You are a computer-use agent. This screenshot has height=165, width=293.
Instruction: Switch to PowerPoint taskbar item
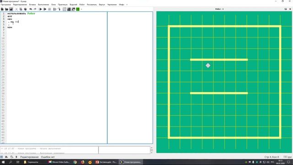(x=106, y=162)
